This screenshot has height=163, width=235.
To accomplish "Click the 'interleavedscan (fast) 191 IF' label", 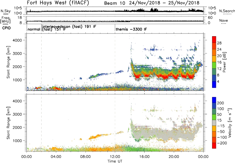I will [69, 26].
